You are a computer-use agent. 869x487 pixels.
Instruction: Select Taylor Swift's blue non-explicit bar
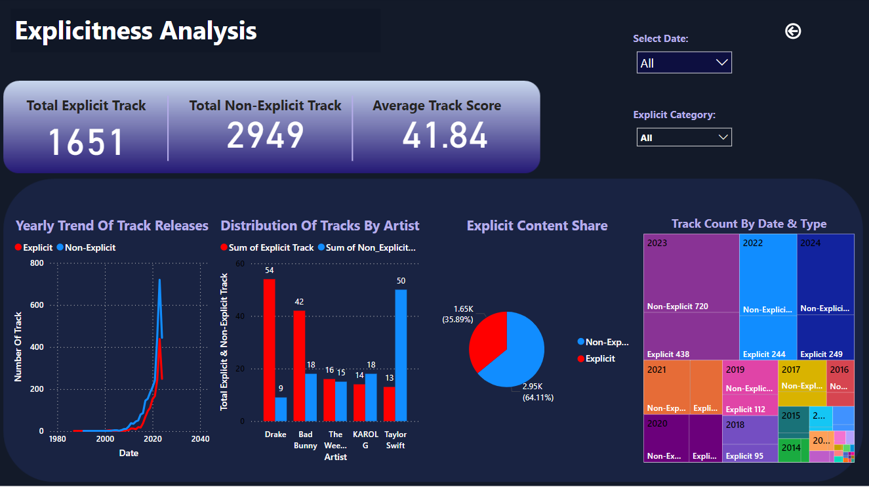[x=401, y=354]
